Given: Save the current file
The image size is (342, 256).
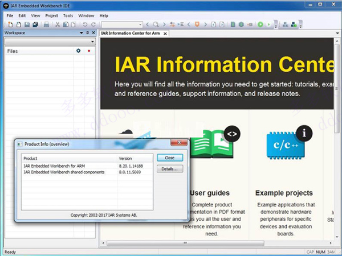Looking at the screenshot, I should pos(27,24).
